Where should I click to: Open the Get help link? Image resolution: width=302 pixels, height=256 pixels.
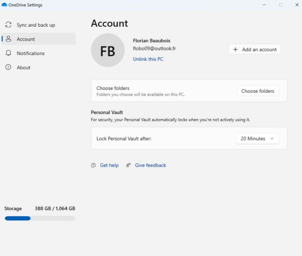tap(109, 165)
